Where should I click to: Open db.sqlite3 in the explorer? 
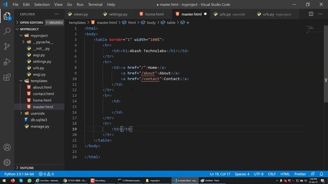[x=39, y=120]
